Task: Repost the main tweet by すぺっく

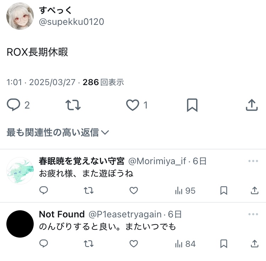Action: coord(73,105)
